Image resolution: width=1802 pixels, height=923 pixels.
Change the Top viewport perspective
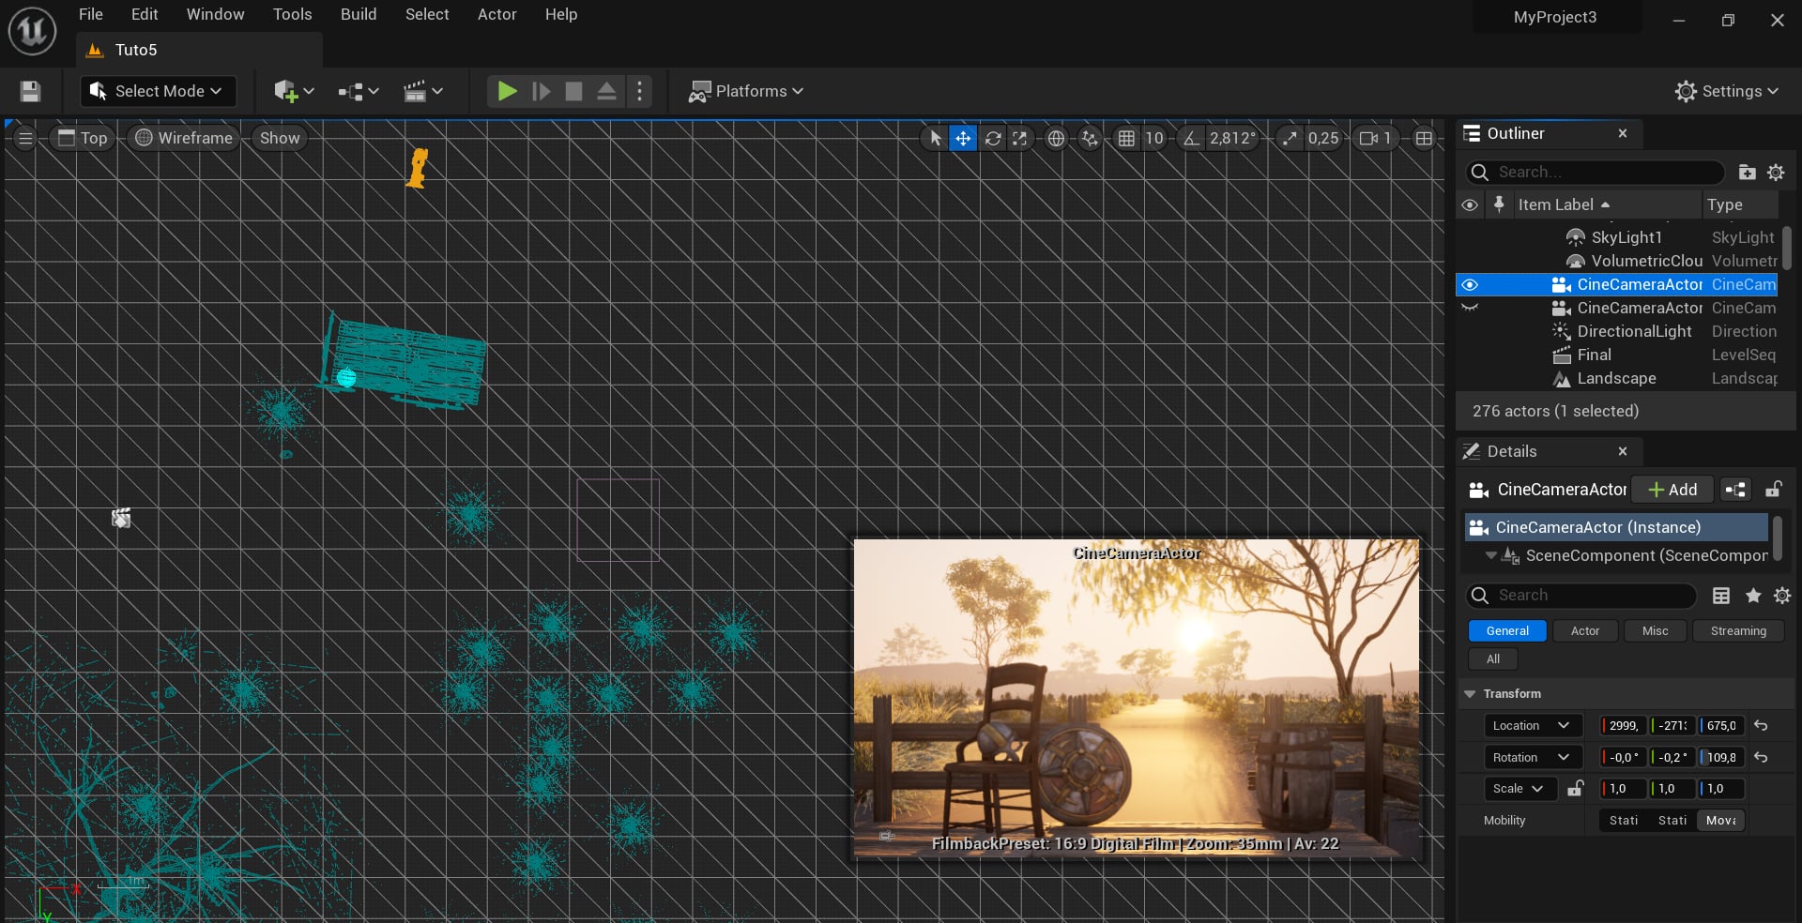83,138
